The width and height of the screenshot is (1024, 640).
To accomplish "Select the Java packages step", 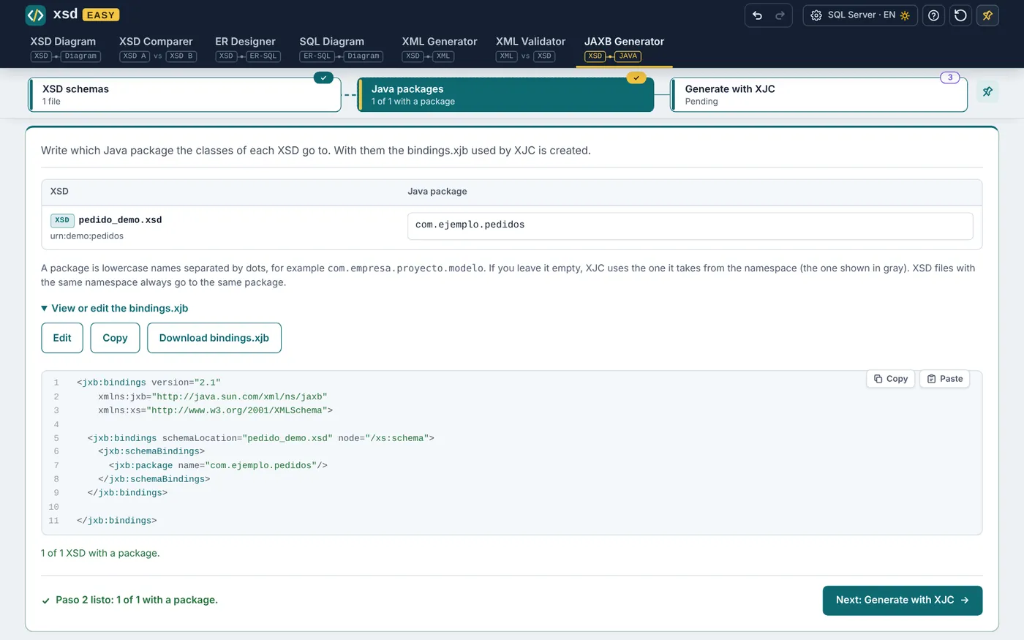I will point(505,95).
